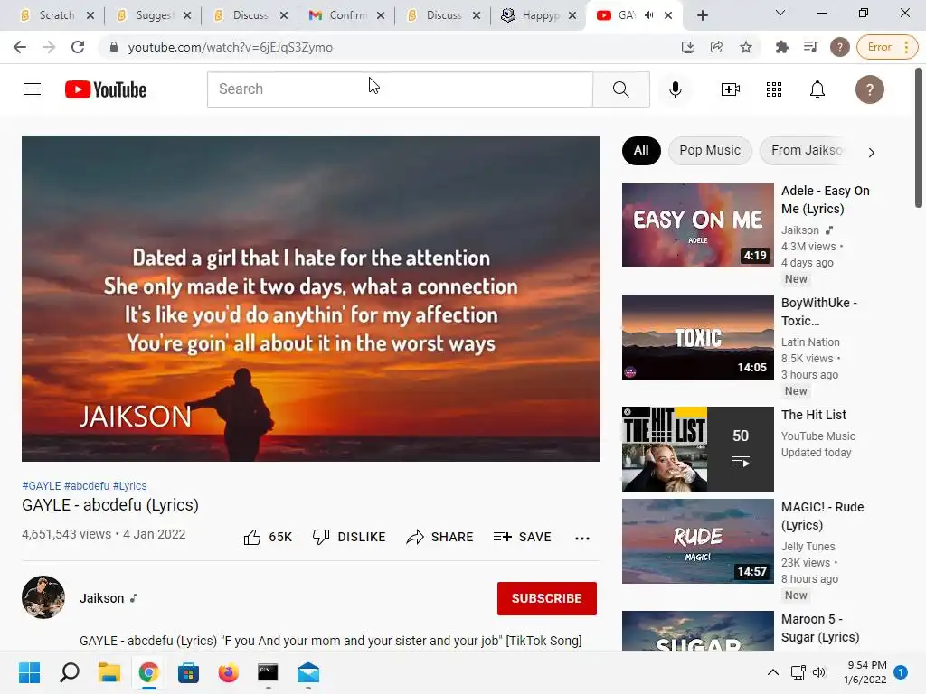The image size is (926, 694).
Task: Click the magnifier search button
Action: (x=620, y=89)
